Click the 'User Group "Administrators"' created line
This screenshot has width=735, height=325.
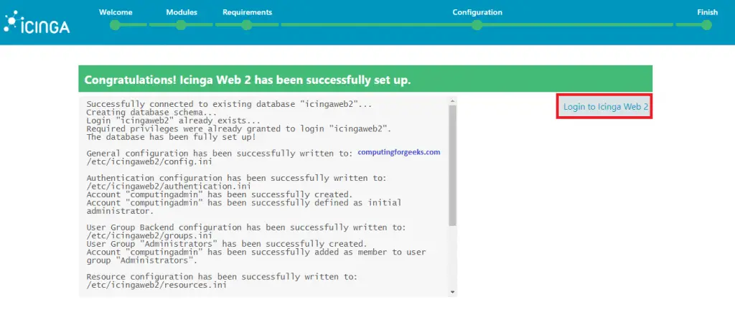[226, 244]
